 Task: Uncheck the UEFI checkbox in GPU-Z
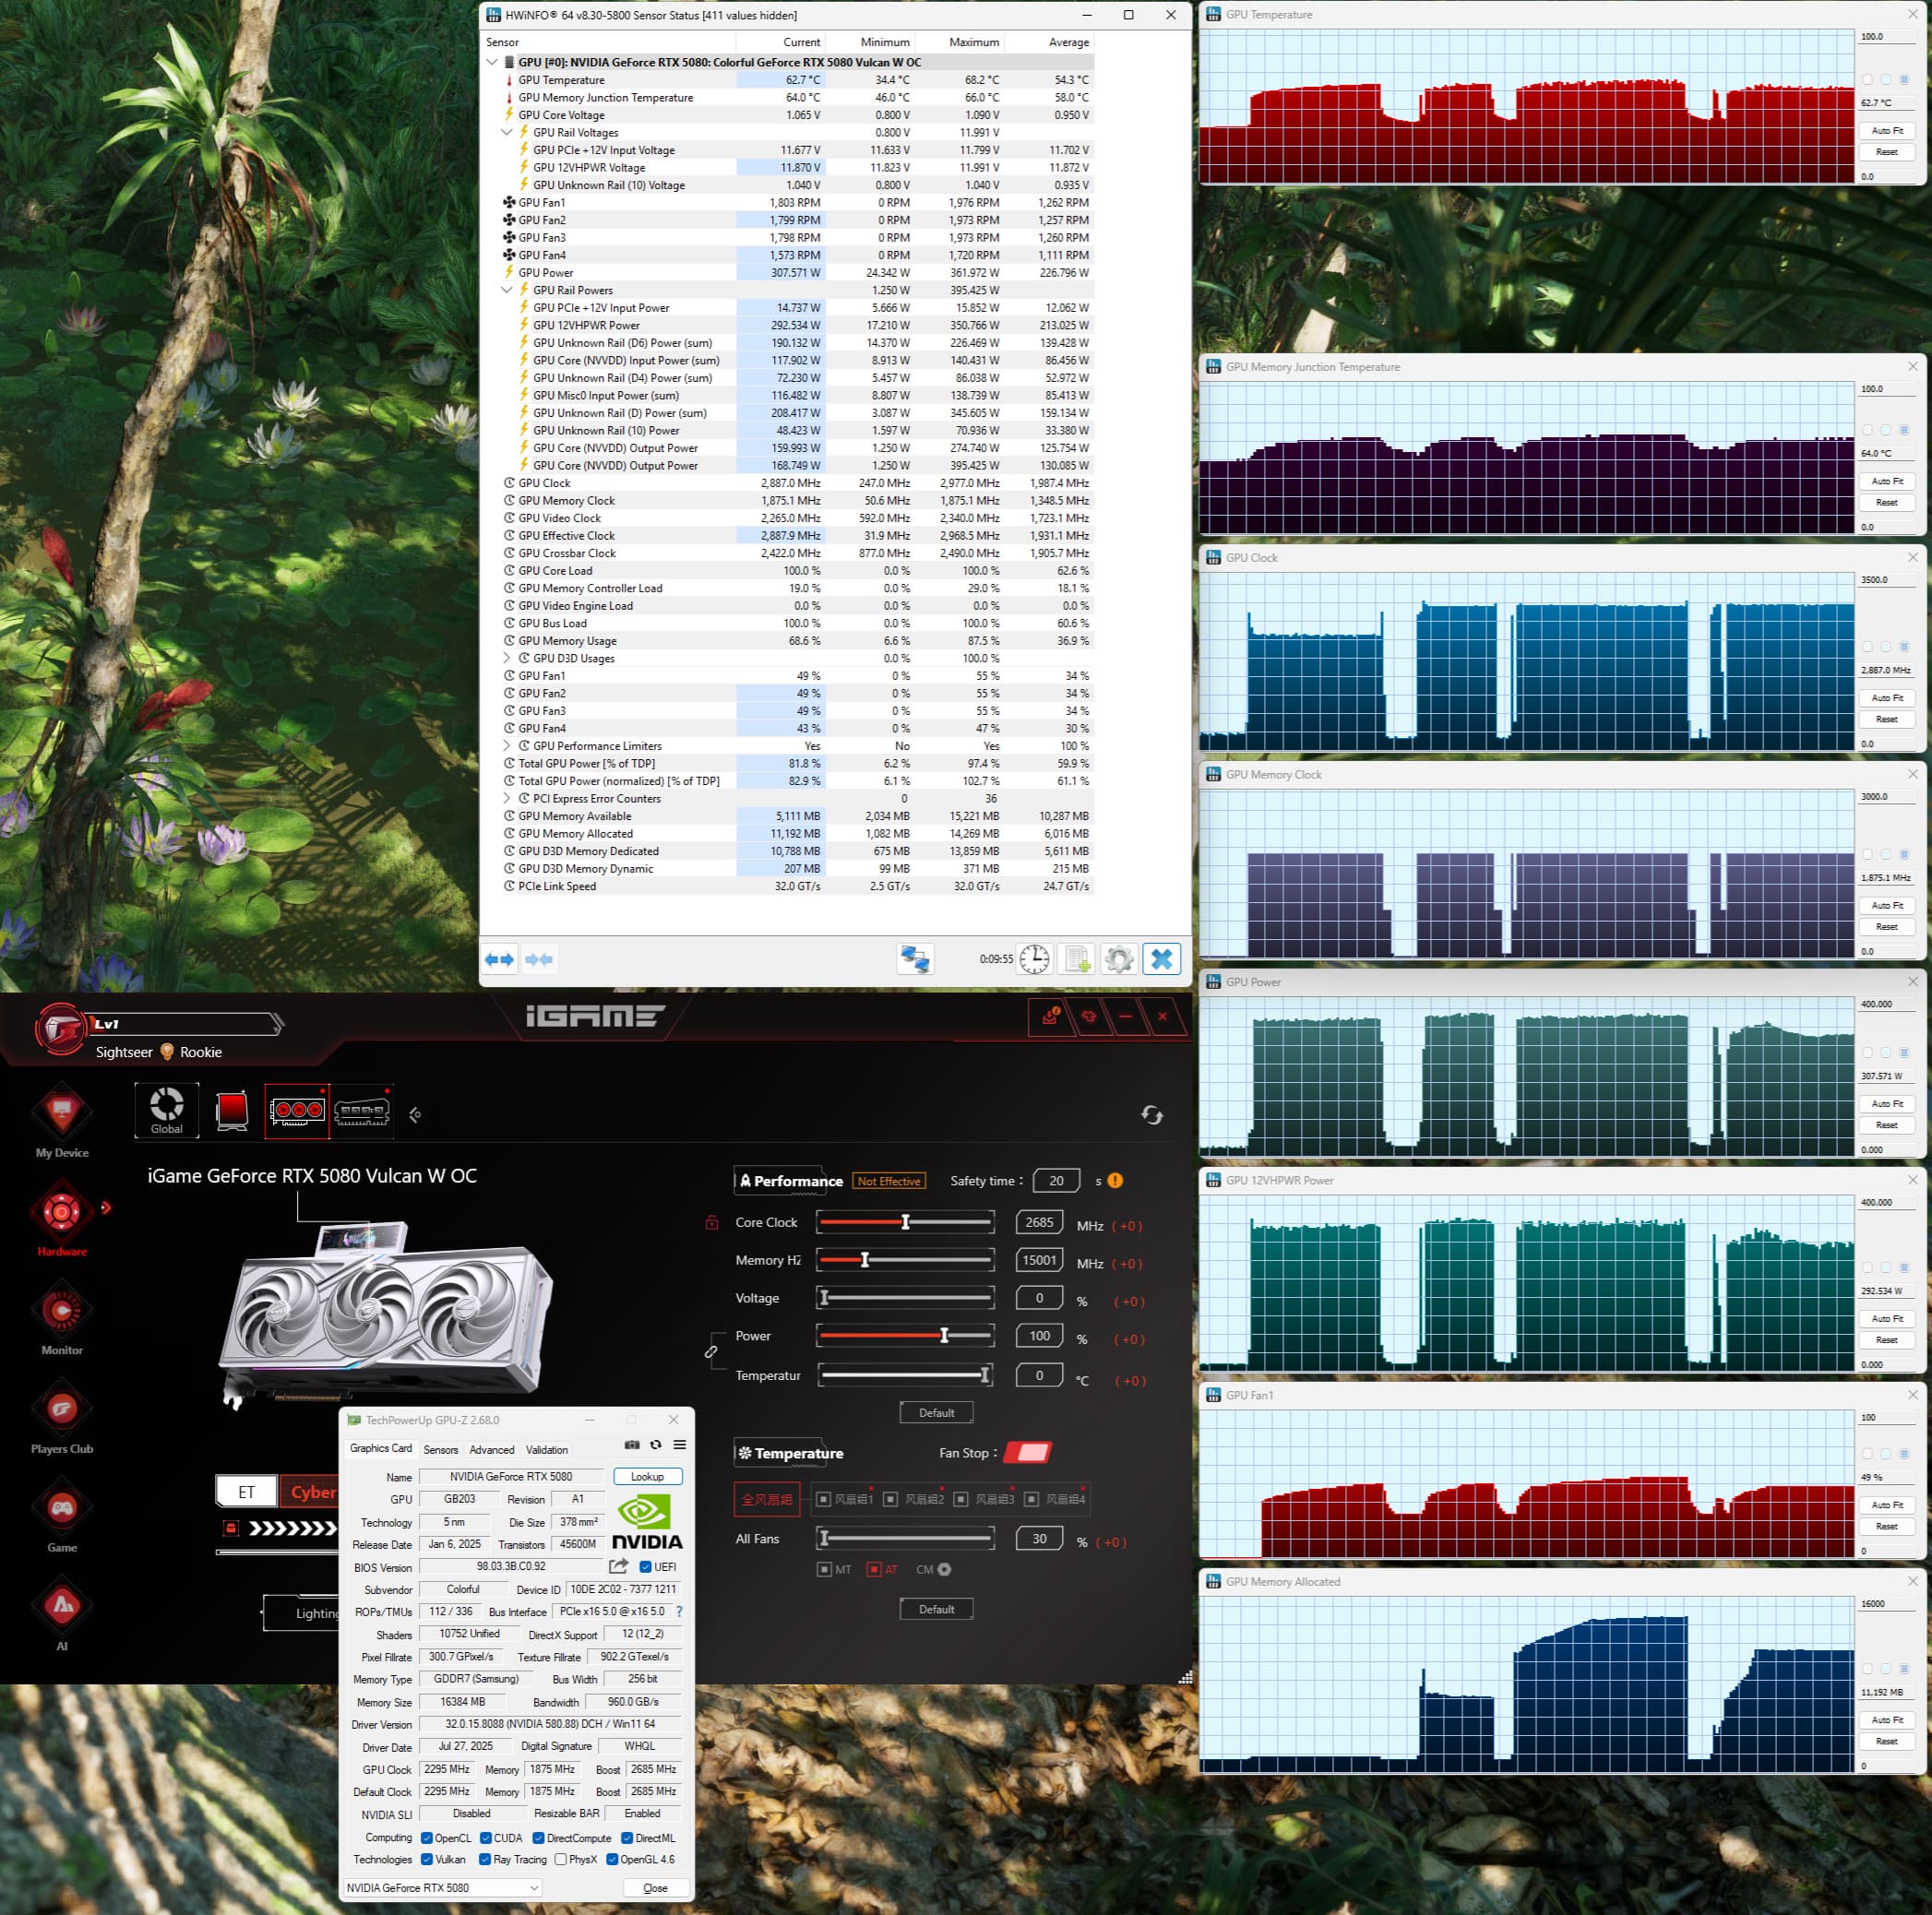pos(645,1567)
